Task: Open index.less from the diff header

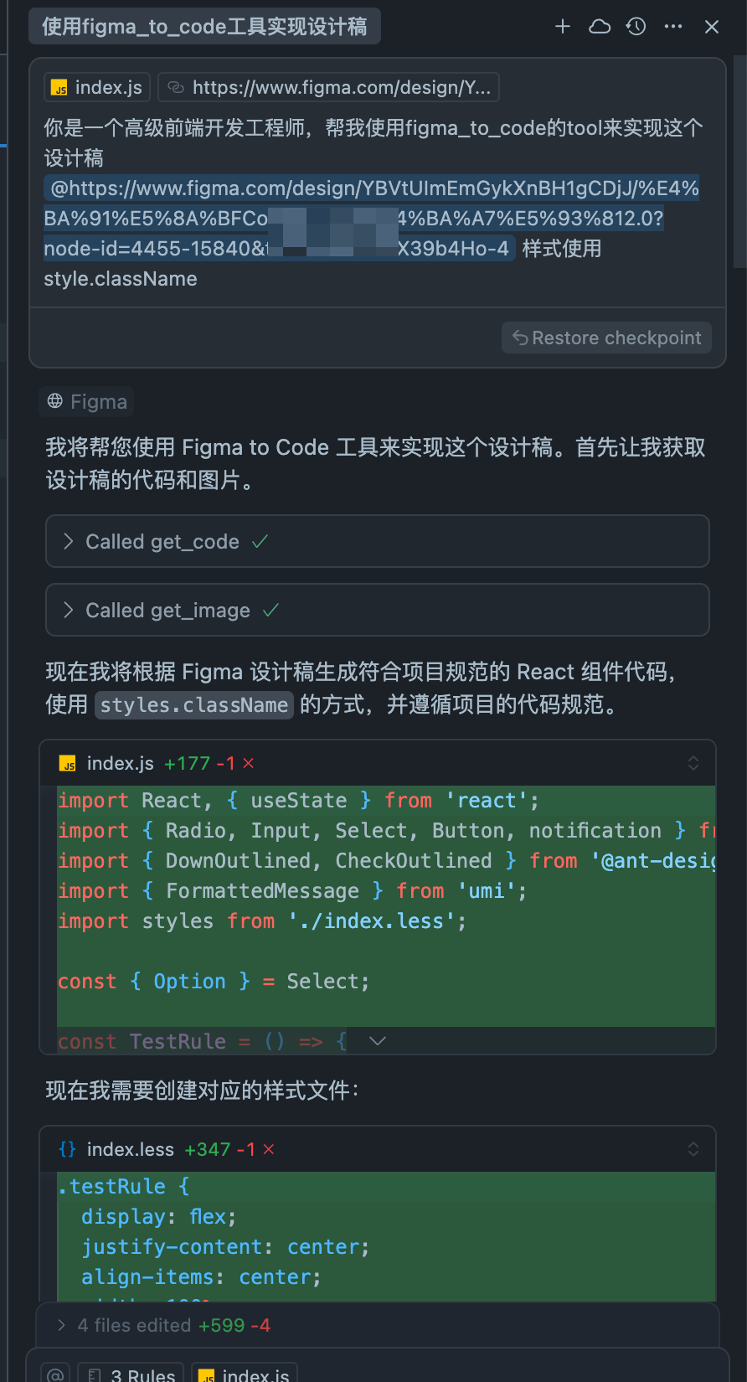Action: (131, 1150)
